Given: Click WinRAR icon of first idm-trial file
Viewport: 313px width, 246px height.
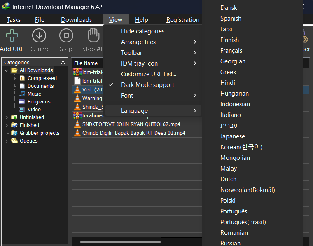Looking at the screenshot, I should tap(77, 72).
